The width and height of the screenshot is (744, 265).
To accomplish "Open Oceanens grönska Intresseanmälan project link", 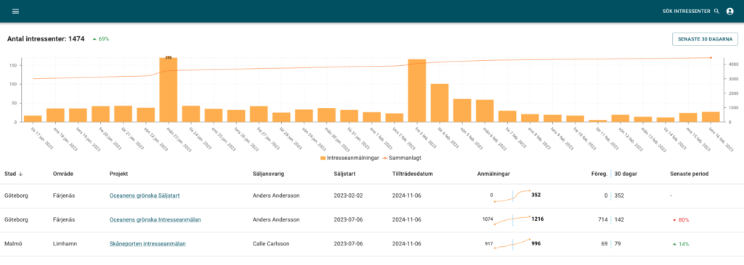I will [x=155, y=219].
